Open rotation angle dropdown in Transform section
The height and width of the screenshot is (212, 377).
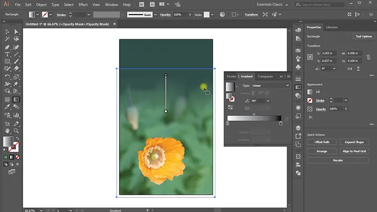(334, 69)
